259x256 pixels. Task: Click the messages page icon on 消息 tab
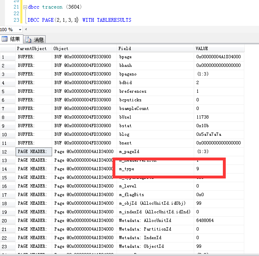click(x=28, y=40)
